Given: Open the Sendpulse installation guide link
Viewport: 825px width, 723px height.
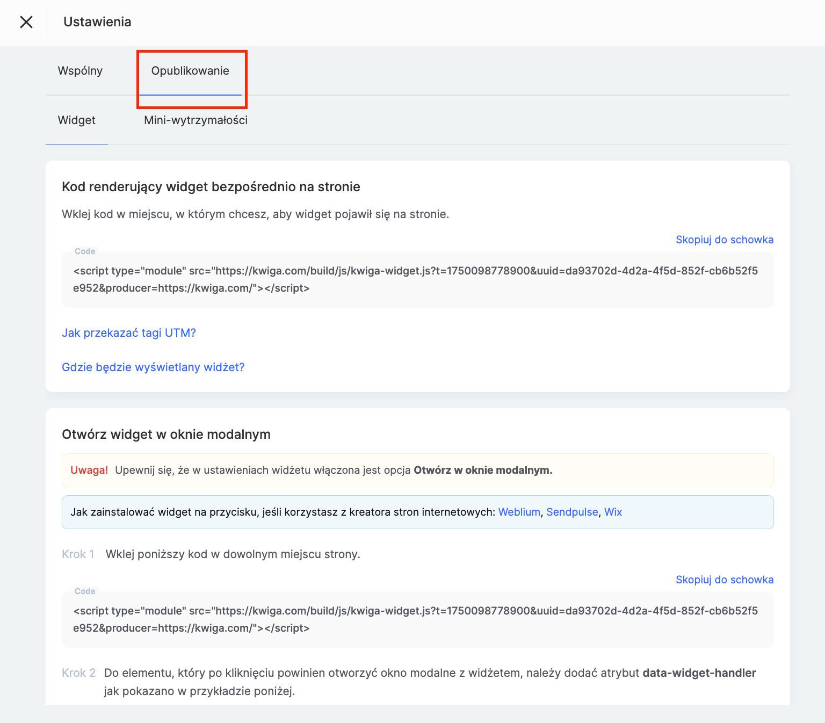Looking at the screenshot, I should click(x=572, y=512).
